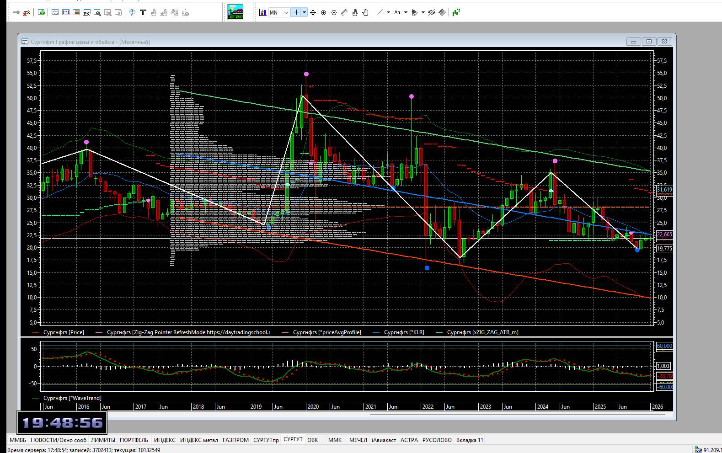Select the bold T text icon

pos(143,12)
